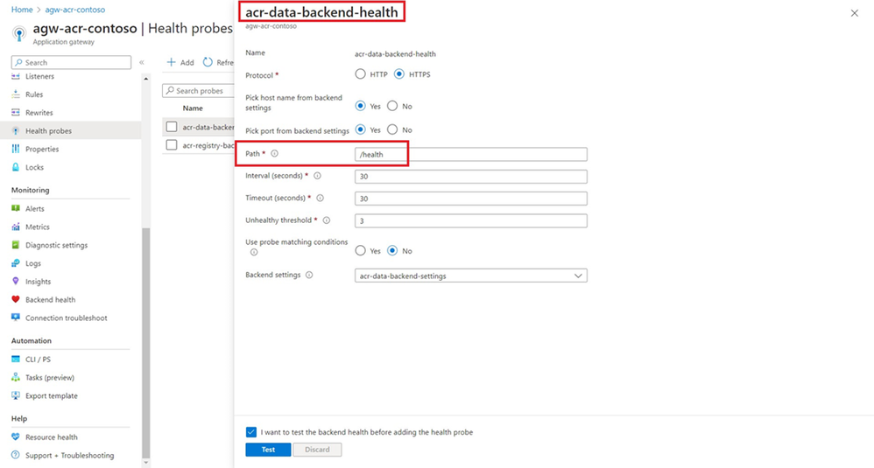Click the Path input field
Screen dimensions: 874x468
tap(471, 154)
